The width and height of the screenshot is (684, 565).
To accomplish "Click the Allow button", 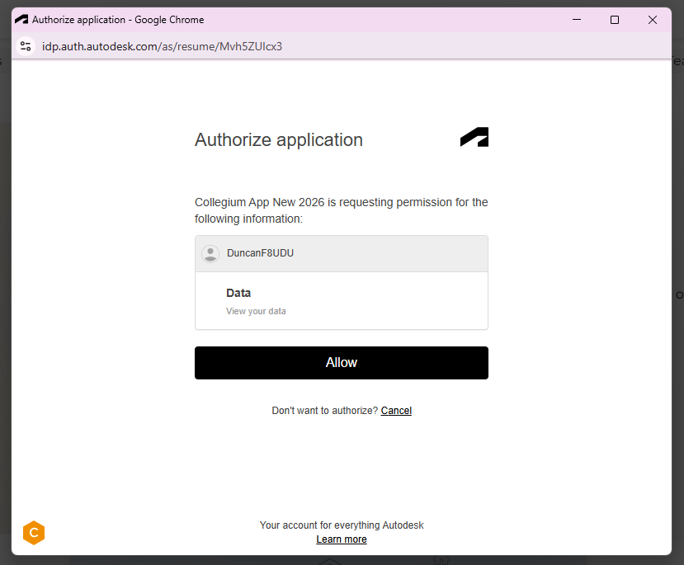I will (x=341, y=363).
